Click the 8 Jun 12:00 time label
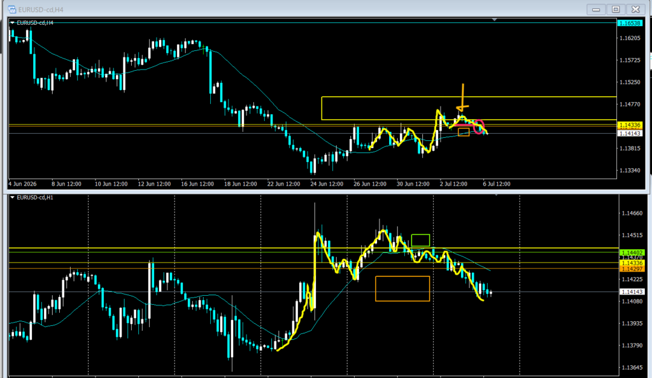The height and width of the screenshot is (378, 652). point(66,184)
